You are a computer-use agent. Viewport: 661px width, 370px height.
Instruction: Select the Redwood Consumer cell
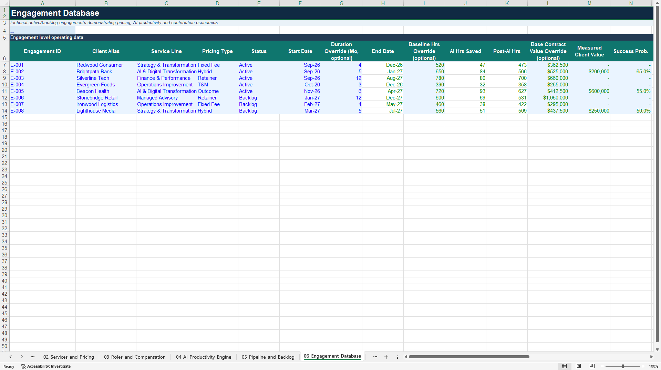(106, 65)
